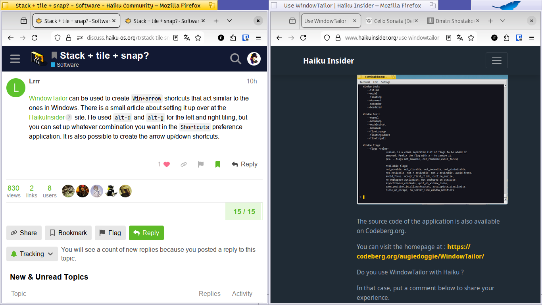Click the heart like icon on Lrrr's post
542x305 pixels.
[167, 164]
